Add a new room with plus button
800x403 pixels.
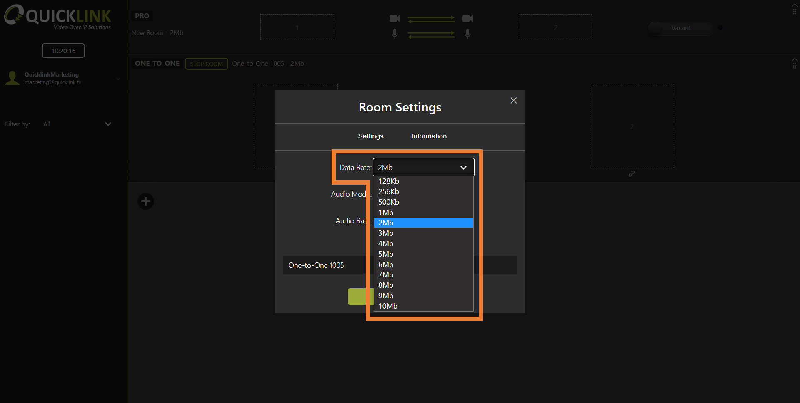pyautogui.click(x=146, y=202)
